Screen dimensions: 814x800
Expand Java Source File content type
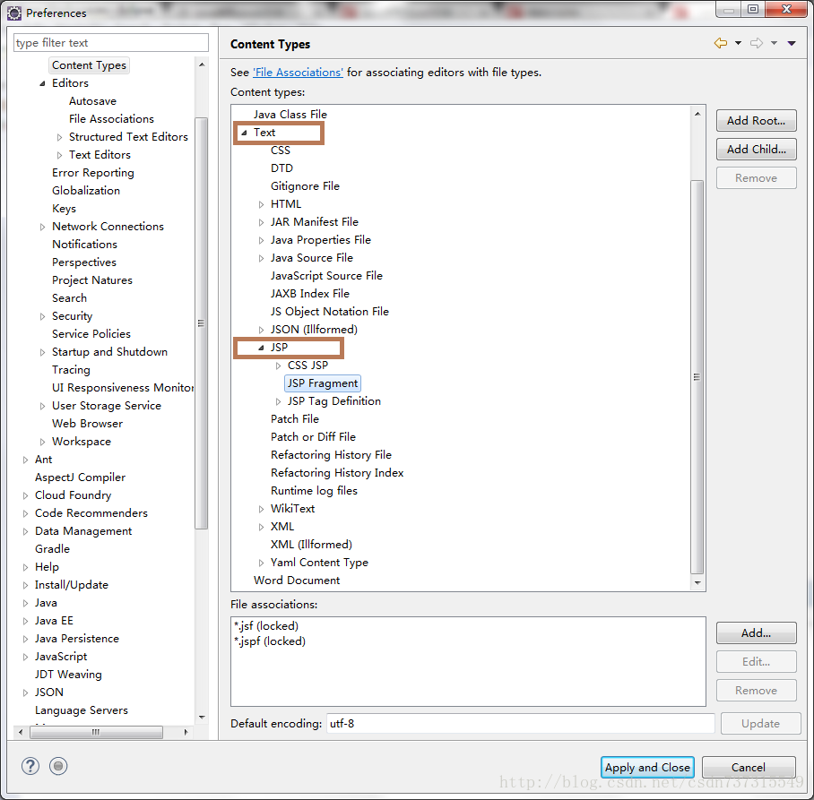point(261,258)
